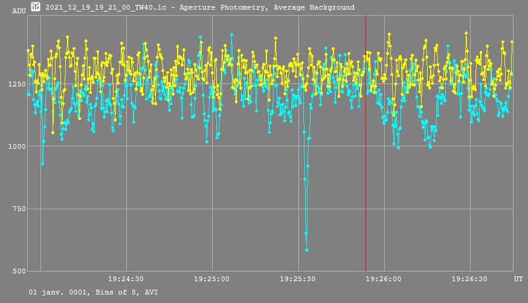Click the 750 y-axis tick label
Screen dimensions: 528x303
coord(19,209)
